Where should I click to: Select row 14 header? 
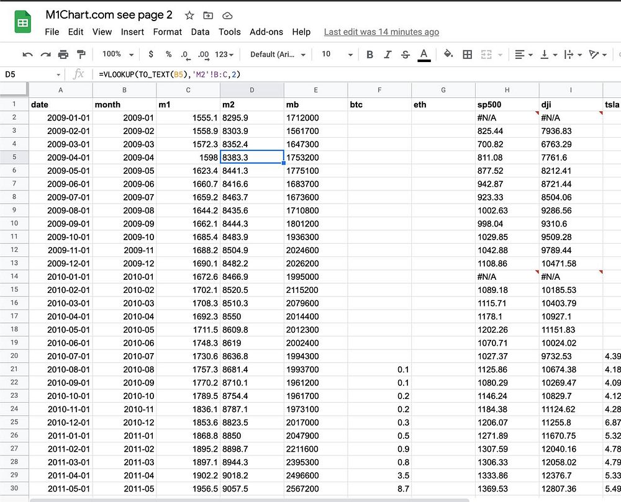pos(14,276)
